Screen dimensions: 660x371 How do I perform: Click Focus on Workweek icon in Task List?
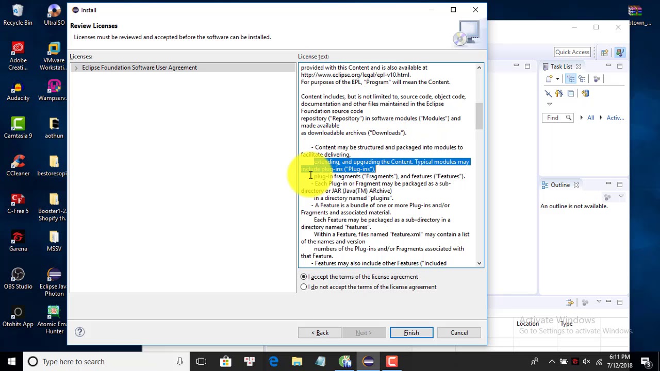(x=597, y=79)
